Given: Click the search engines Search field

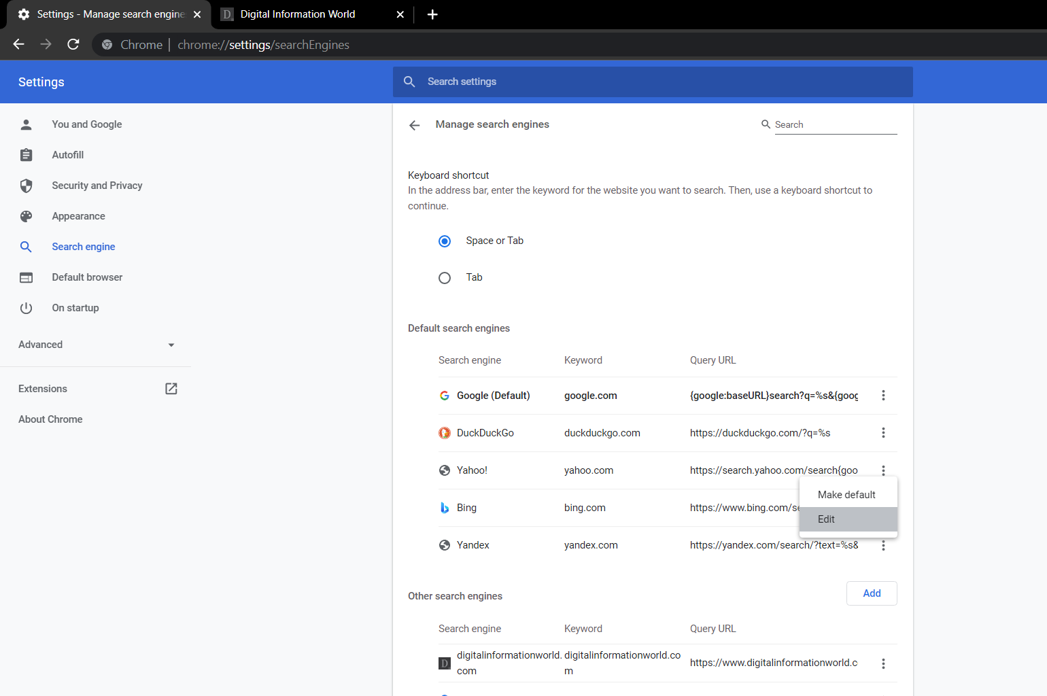Looking at the screenshot, I should pyautogui.click(x=836, y=124).
